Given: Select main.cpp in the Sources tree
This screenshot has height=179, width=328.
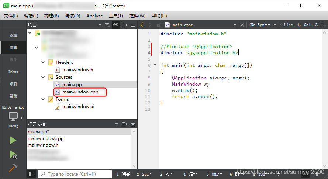Looking at the screenshot, I should coord(72,85).
